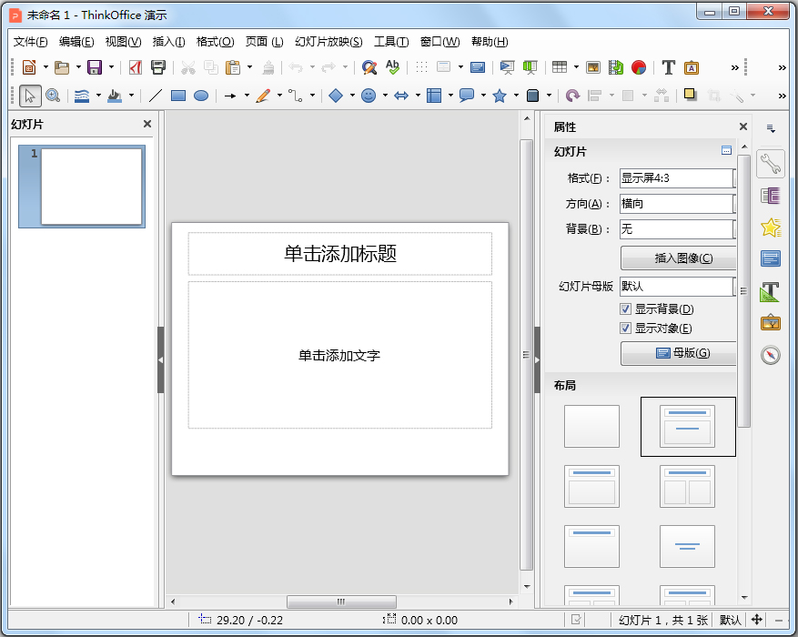Image resolution: width=798 pixels, height=637 pixels.
Task: Activate the Select arrow tool toggle
Action: tap(30, 96)
